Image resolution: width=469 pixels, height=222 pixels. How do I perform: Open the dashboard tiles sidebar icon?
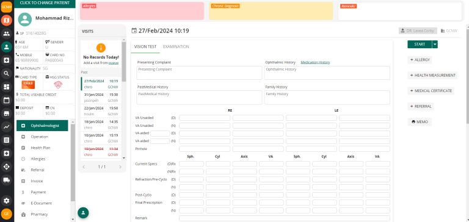point(7,87)
